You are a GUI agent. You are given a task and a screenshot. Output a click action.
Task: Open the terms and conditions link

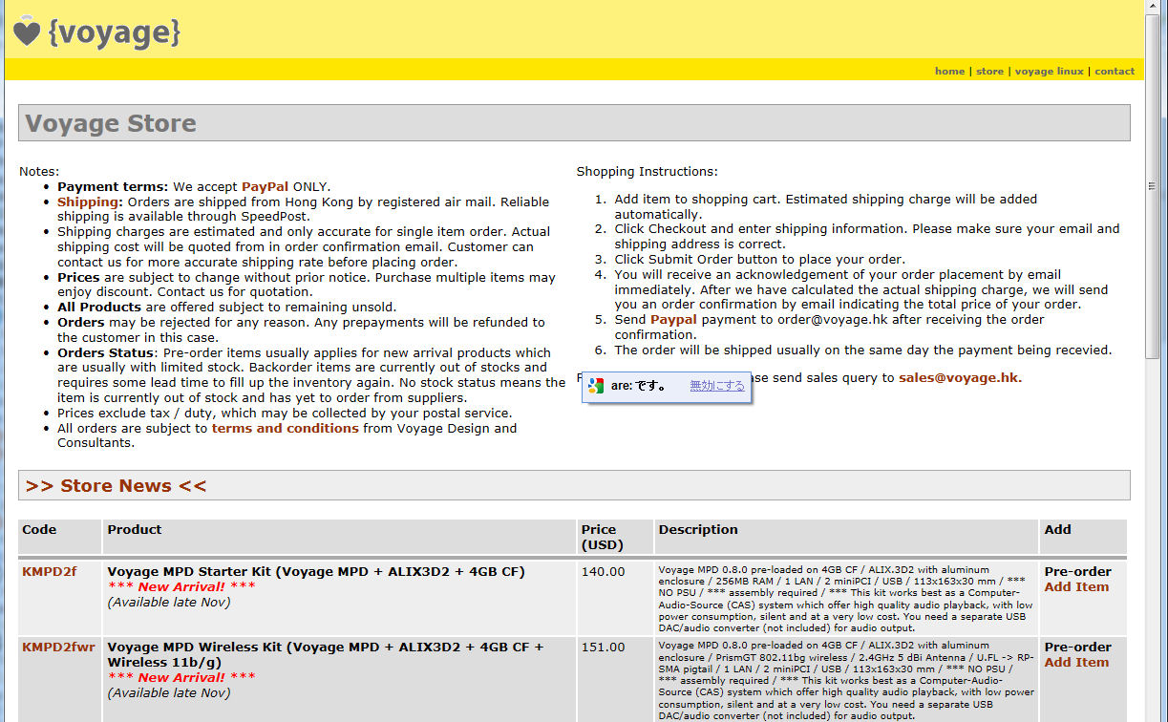285,428
